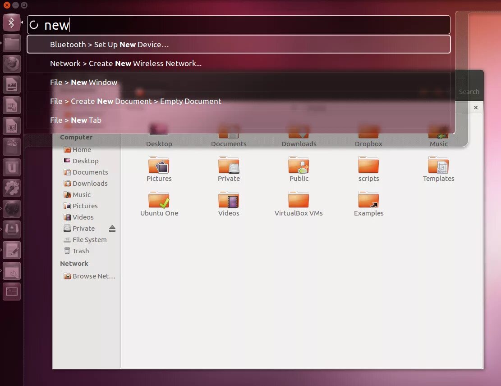Image resolution: width=501 pixels, height=386 pixels.
Task: Close the Files search bar with X
Action: [x=475, y=108]
